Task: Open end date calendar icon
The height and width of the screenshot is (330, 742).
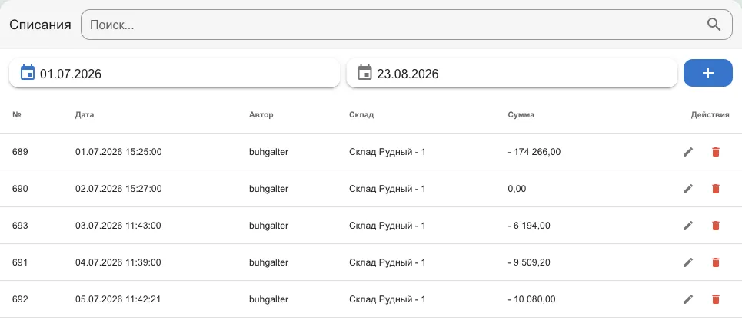Action: coord(364,73)
